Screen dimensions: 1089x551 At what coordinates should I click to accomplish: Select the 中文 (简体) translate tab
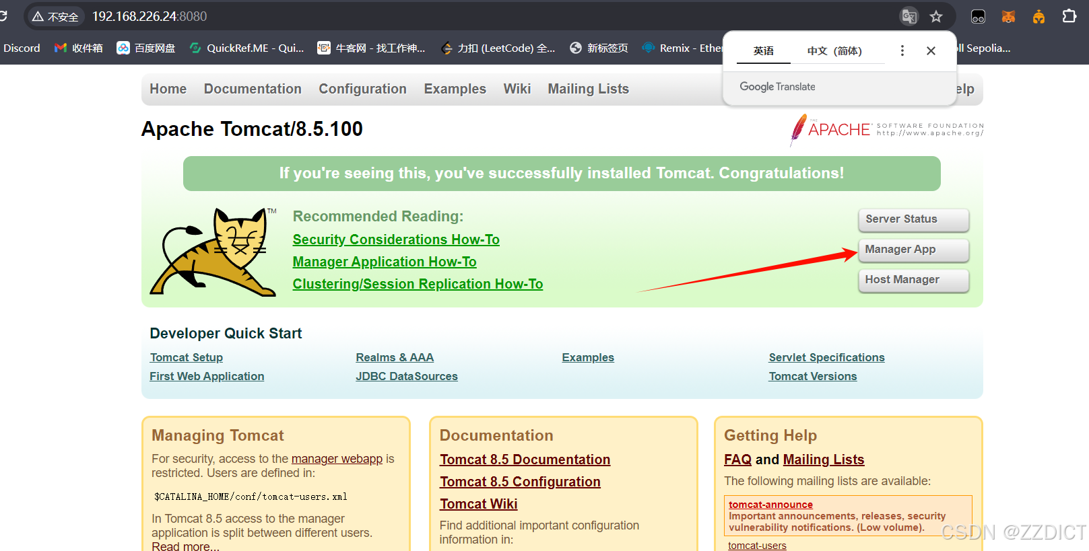click(x=834, y=50)
